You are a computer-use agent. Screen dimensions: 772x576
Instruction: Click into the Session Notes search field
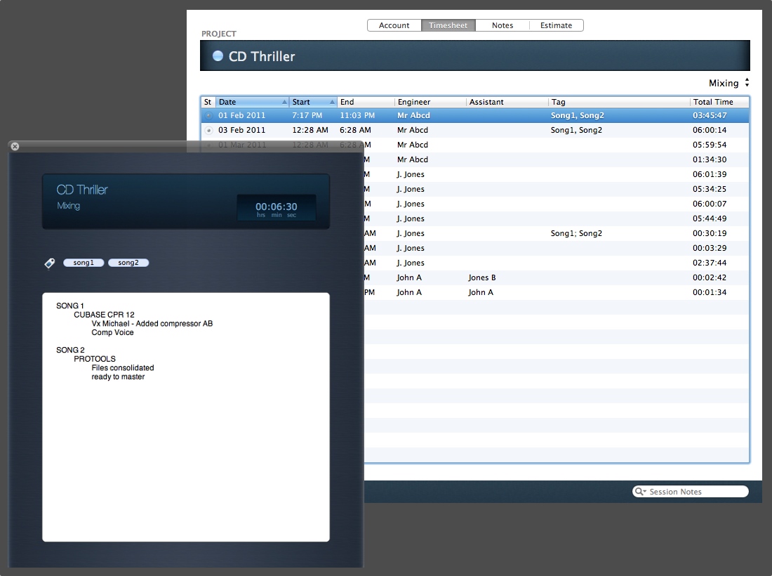click(695, 492)
